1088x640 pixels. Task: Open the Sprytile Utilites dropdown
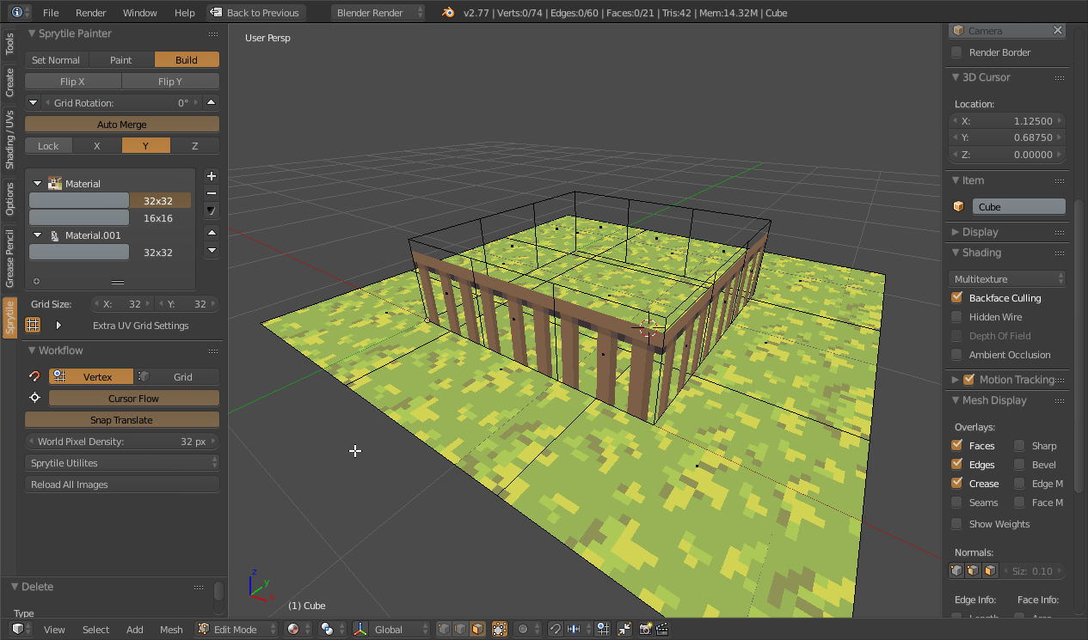(122, 463)
